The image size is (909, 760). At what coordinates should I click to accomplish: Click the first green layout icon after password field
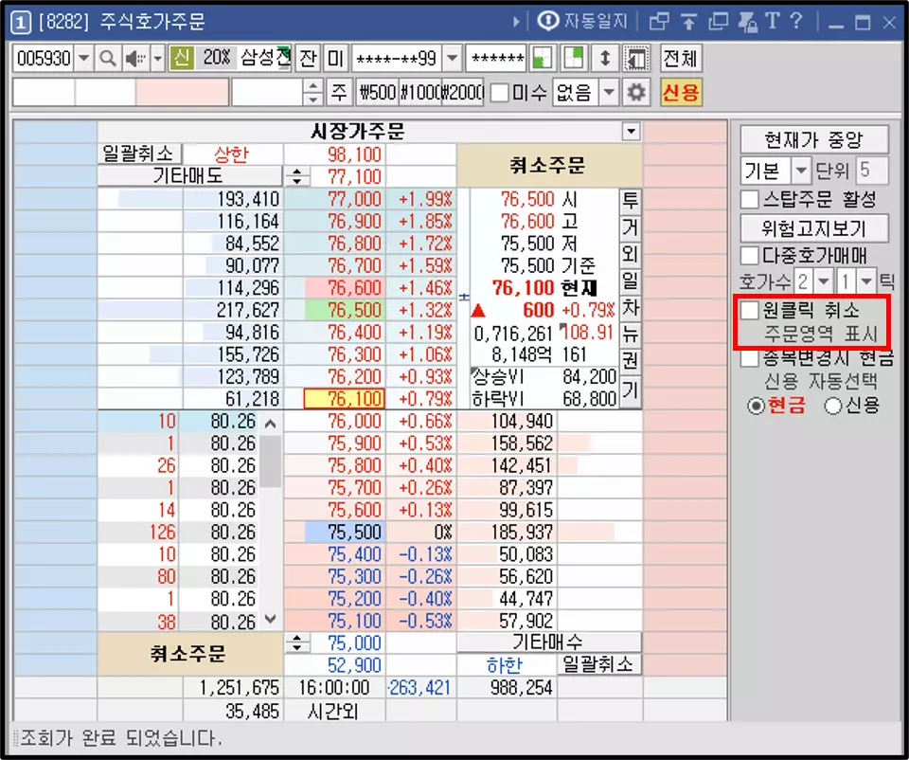[x=542, y=58]
